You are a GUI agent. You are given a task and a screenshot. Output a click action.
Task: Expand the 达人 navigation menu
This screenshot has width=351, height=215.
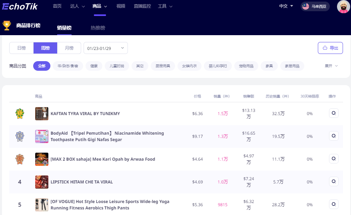[78, 6]
